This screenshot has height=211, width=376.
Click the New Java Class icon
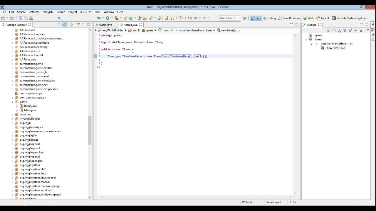point(131,18)
